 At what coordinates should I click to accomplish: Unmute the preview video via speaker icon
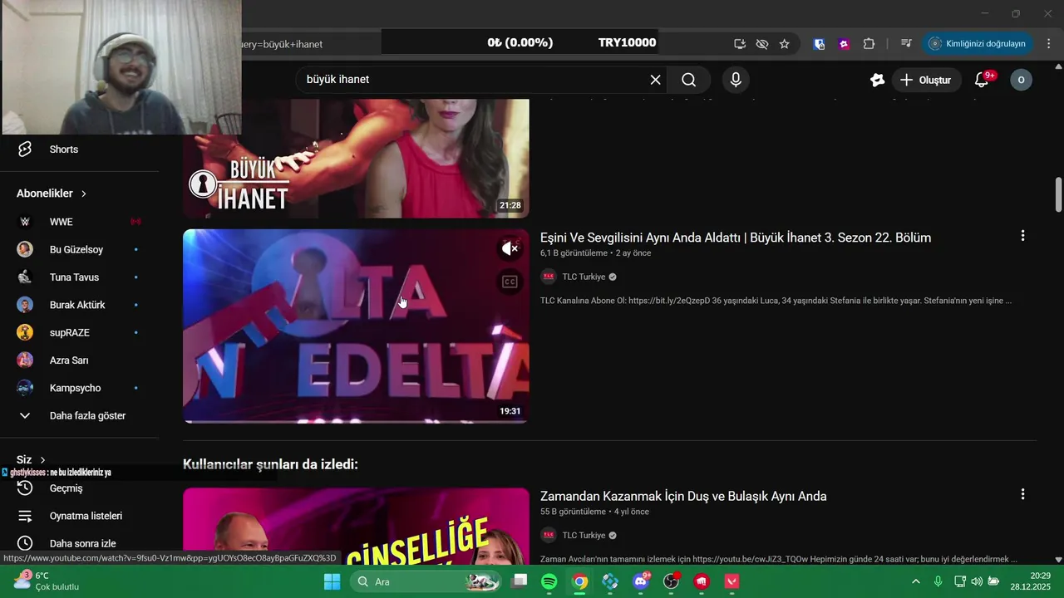point(510,248)
